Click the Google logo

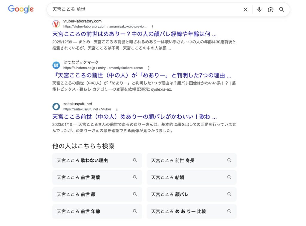pyautogui.click(x=21, y=9)
